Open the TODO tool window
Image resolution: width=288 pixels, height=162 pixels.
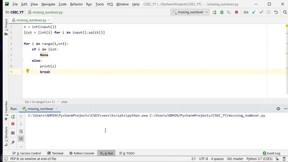[127, 153]
